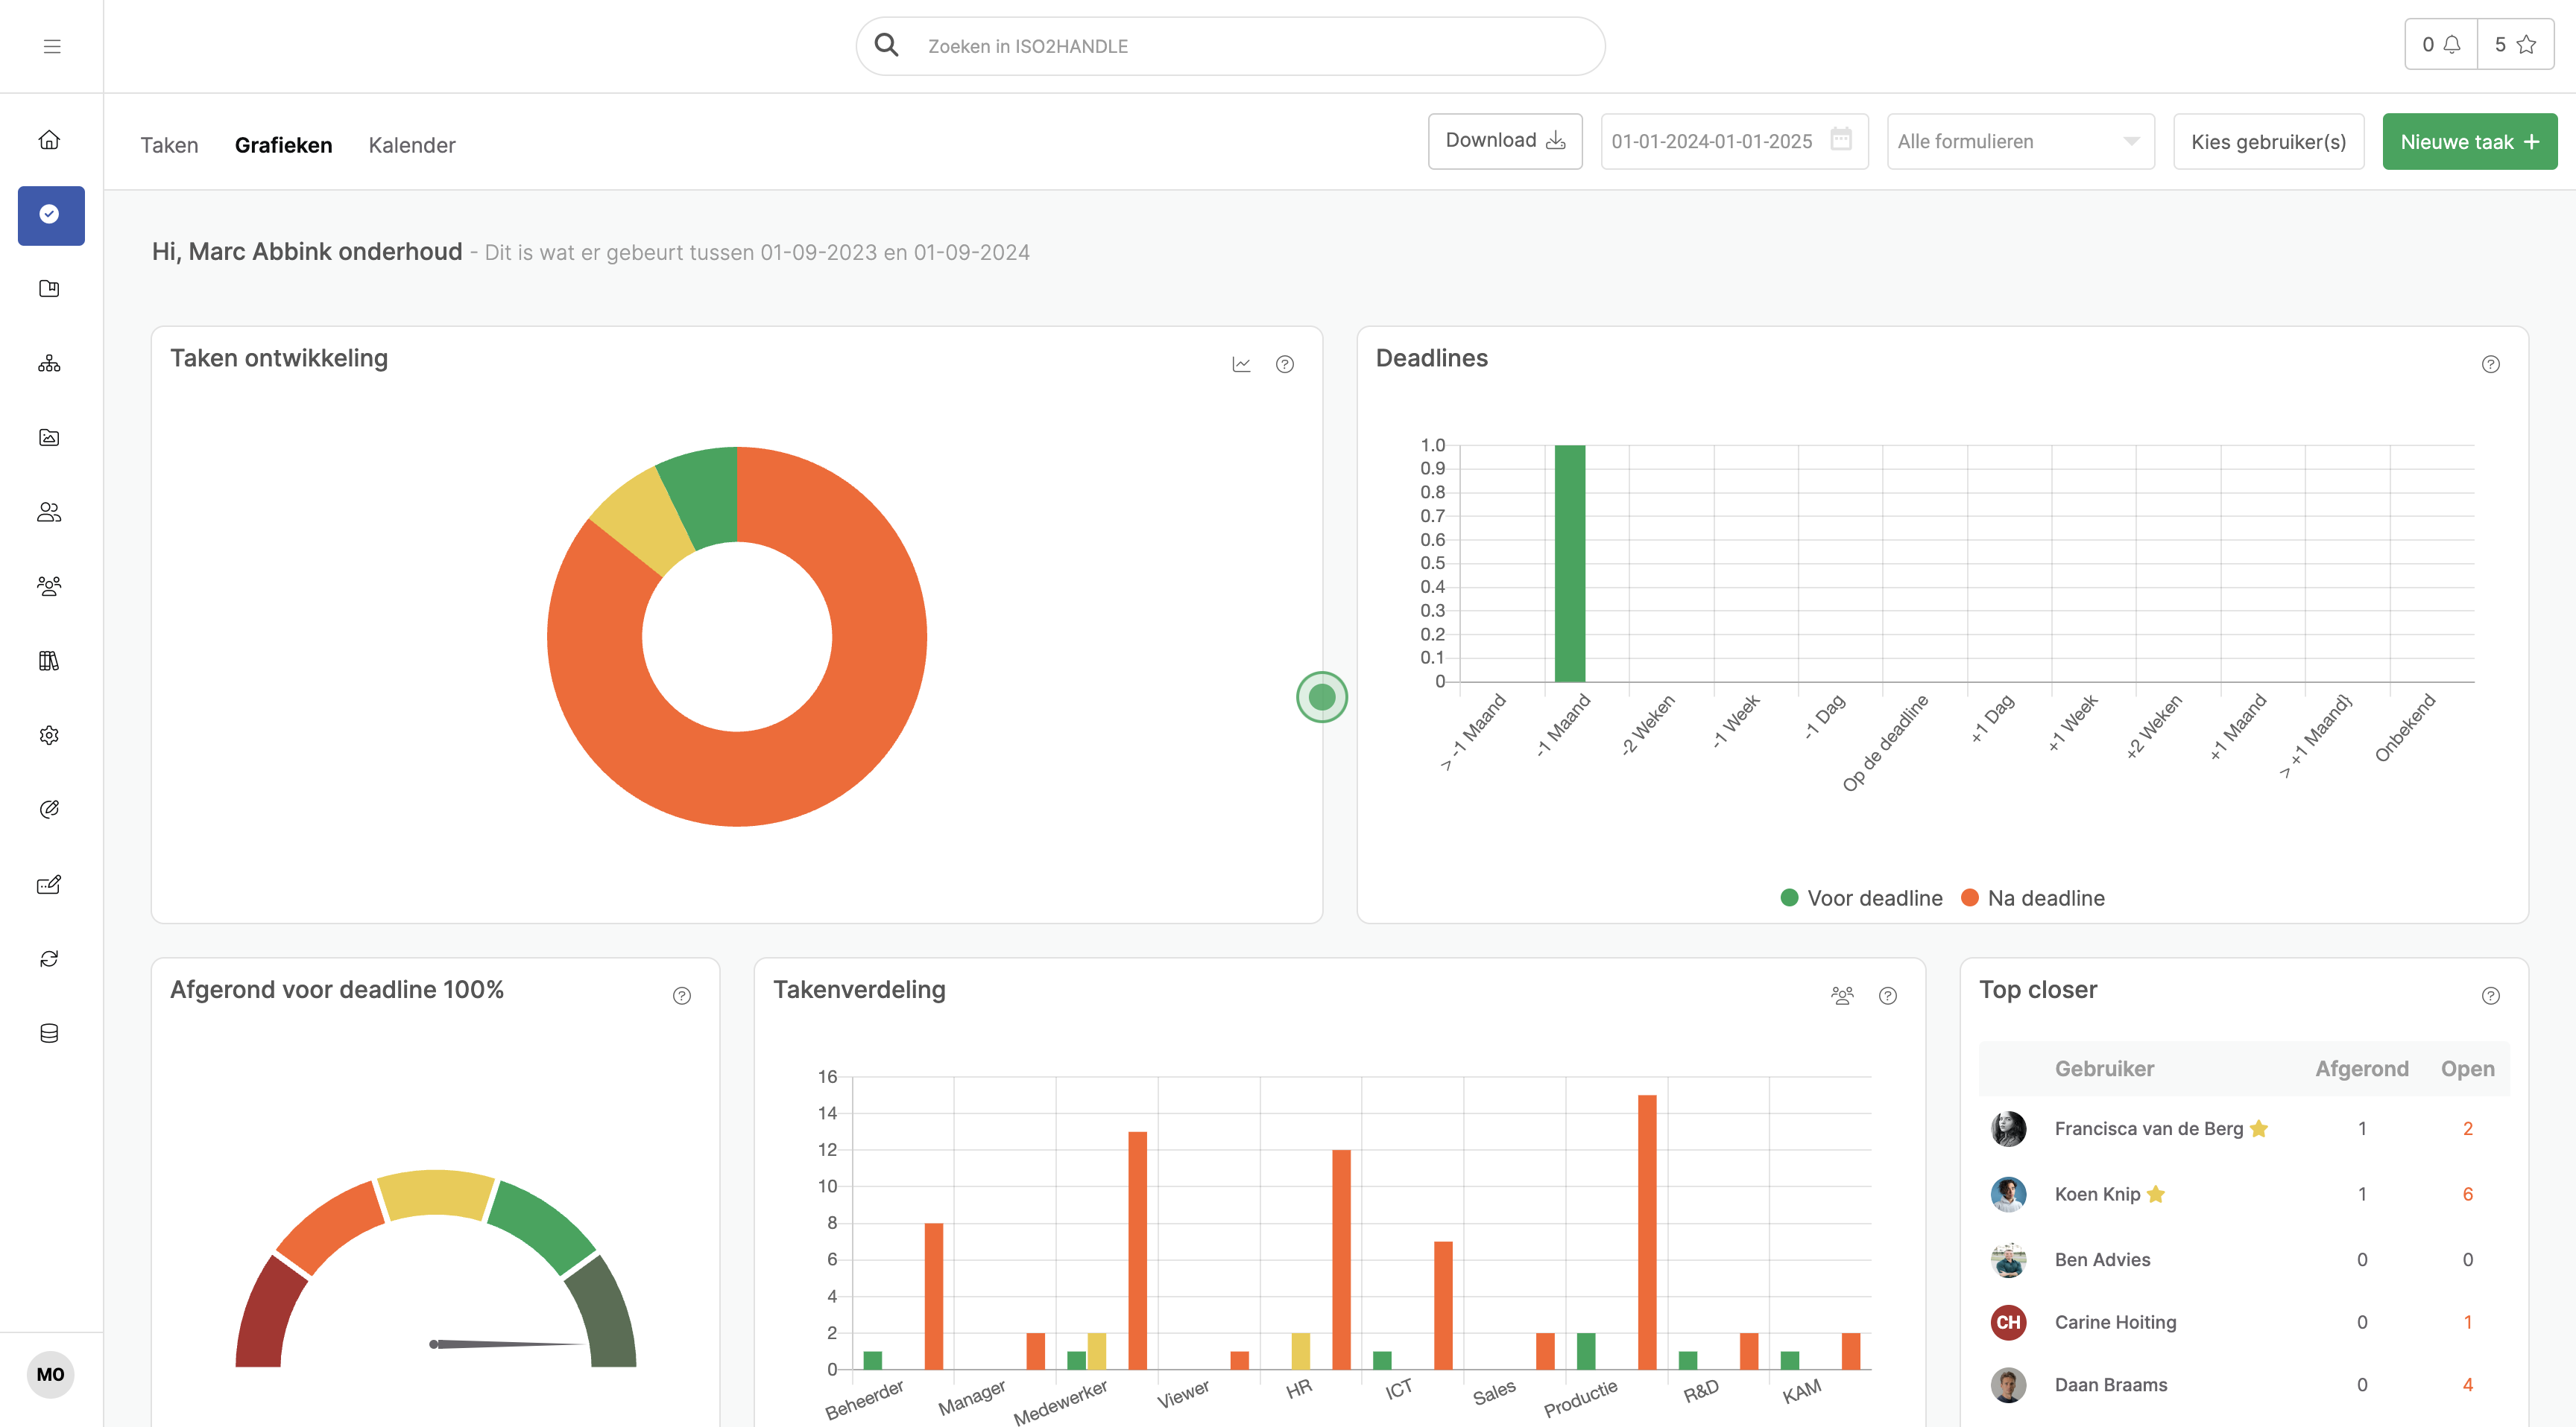The image size is (2576, 1427).
Task: Switch to the Grafieken tab
Action: pos(283,146)
